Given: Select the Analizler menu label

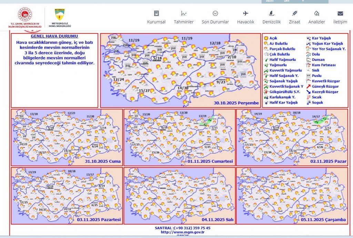Looking at the screenshot, I should click(316, 22).
